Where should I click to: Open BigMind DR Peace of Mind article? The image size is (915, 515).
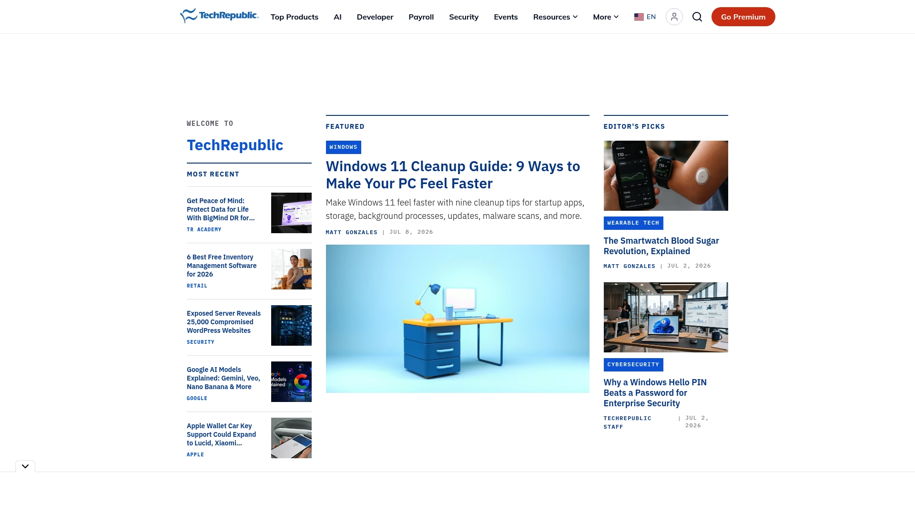222,209
